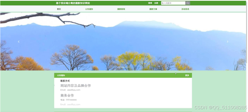The height and width of the screenshot is (112, 248).
Task: Select the active middle carousel indicator
Action: pos(123,67)
